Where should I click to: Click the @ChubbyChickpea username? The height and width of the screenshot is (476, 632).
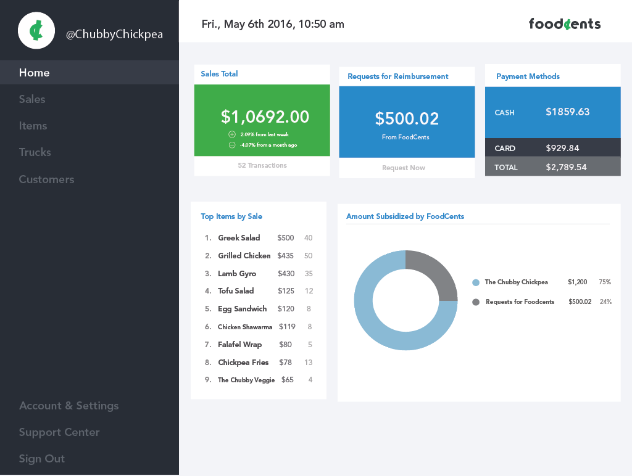pyautogui.click(x=114, y=35)
